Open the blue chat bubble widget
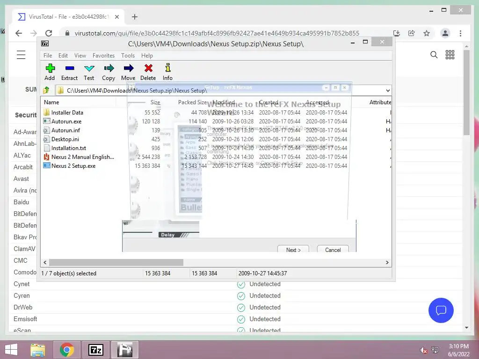 [x=441, y=310]
